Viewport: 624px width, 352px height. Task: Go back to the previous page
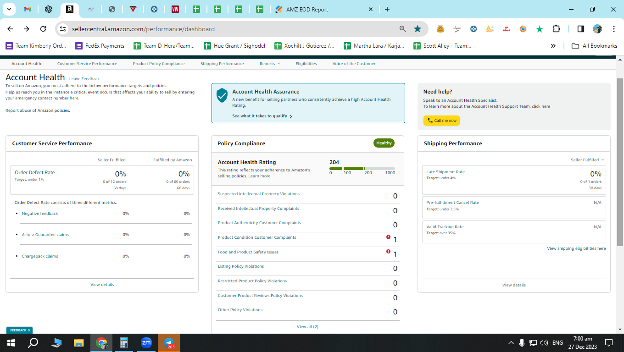coord(10,29)
